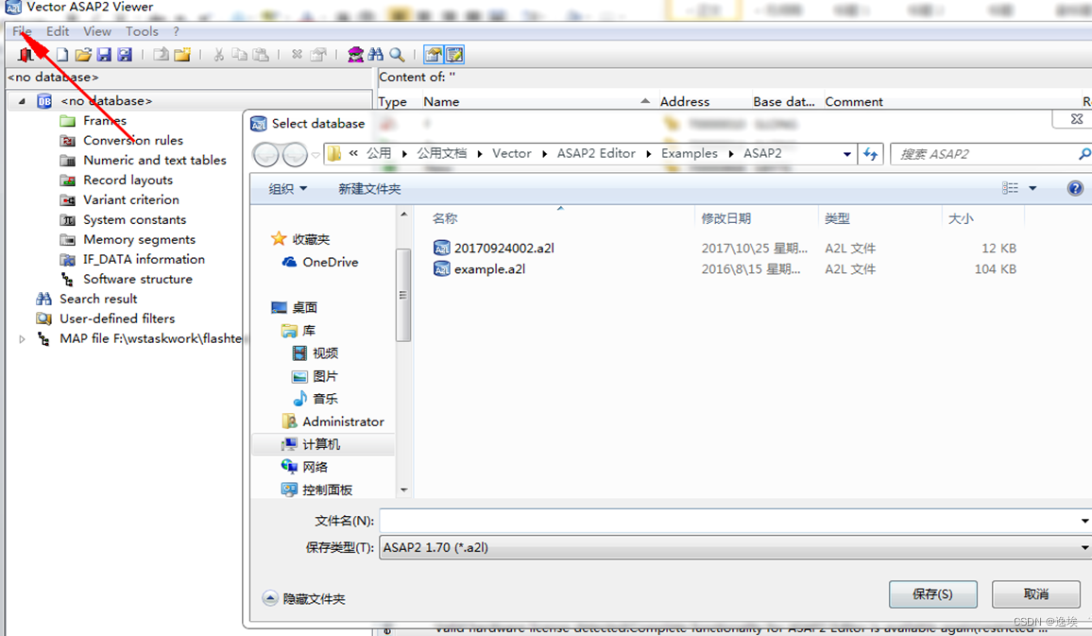Select System constants tree item
The image size is (1092, 636).
[x=134, y=219]
